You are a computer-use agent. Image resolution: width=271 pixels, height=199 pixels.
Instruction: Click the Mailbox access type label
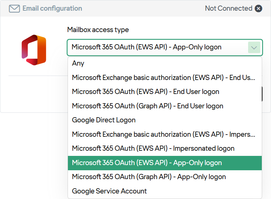coord(98,30)
